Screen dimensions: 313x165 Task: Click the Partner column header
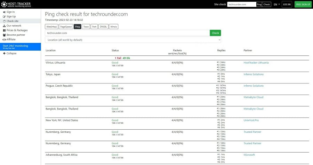pos(248,50)
